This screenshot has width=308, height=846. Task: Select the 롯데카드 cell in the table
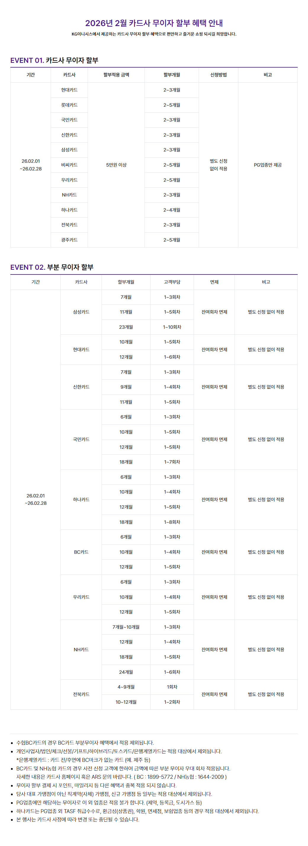point(69,105)
